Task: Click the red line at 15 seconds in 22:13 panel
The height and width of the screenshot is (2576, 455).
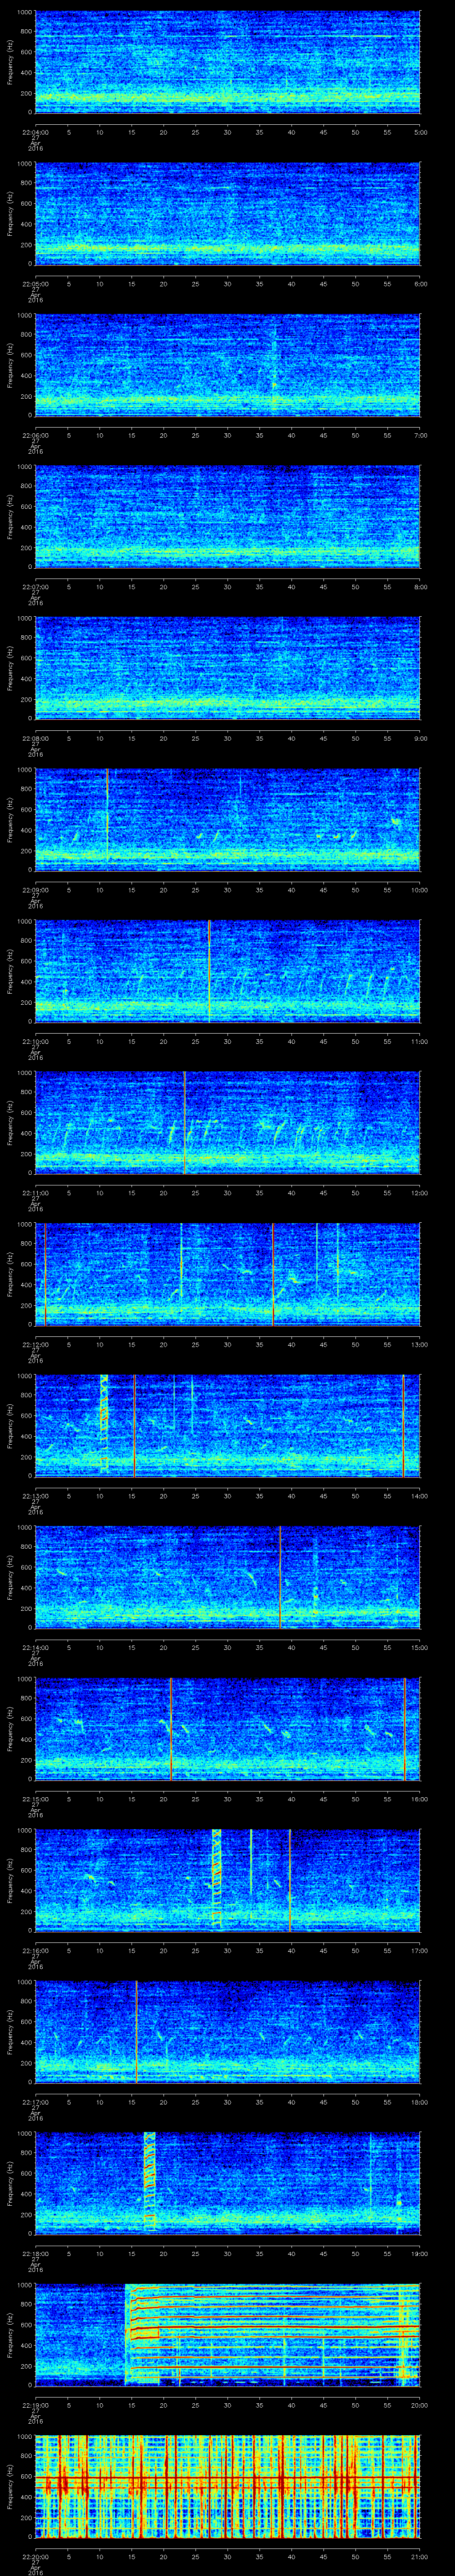Action: [x=134, y=1425]
